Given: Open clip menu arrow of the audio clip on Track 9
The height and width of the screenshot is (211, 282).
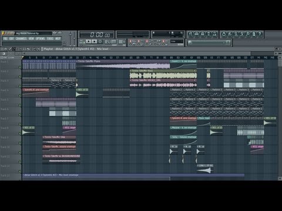Looking at the screenshot, I should tap(43, 137).
